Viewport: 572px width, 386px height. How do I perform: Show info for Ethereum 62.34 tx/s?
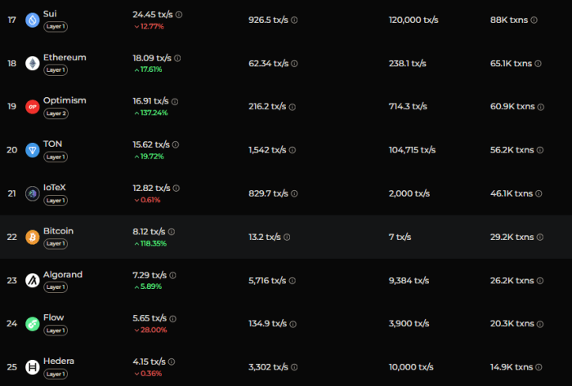pyautogui.click(x=294, y=64)
